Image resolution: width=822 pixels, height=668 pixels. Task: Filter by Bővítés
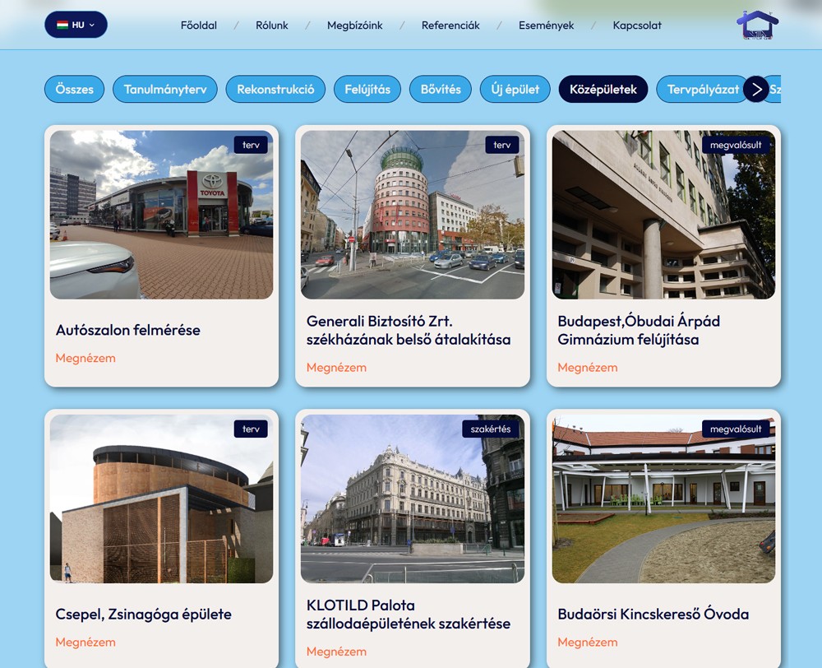point(441,89)
